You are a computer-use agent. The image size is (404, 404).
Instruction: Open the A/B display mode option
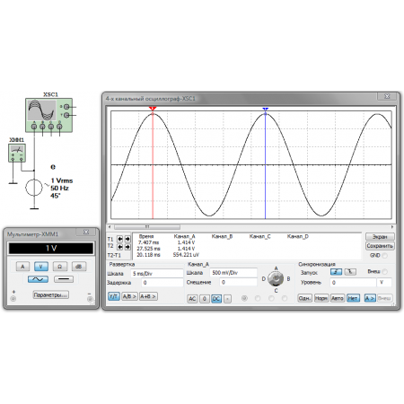[x=129, y=296]
